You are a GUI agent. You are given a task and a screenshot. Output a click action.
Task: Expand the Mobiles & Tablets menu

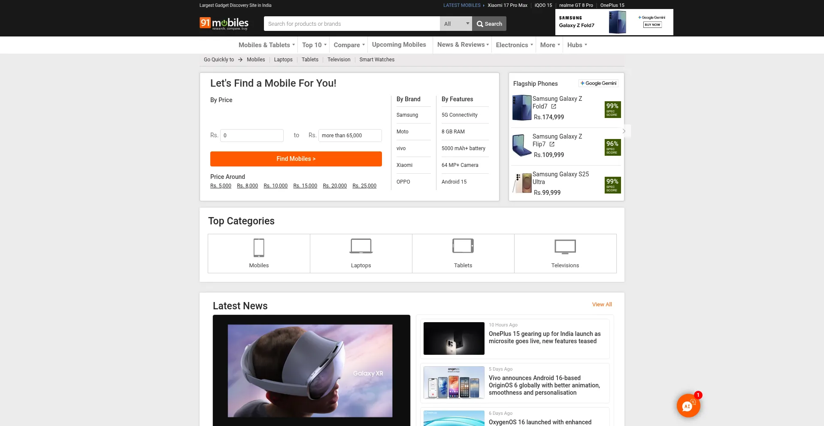click(267, 45)
